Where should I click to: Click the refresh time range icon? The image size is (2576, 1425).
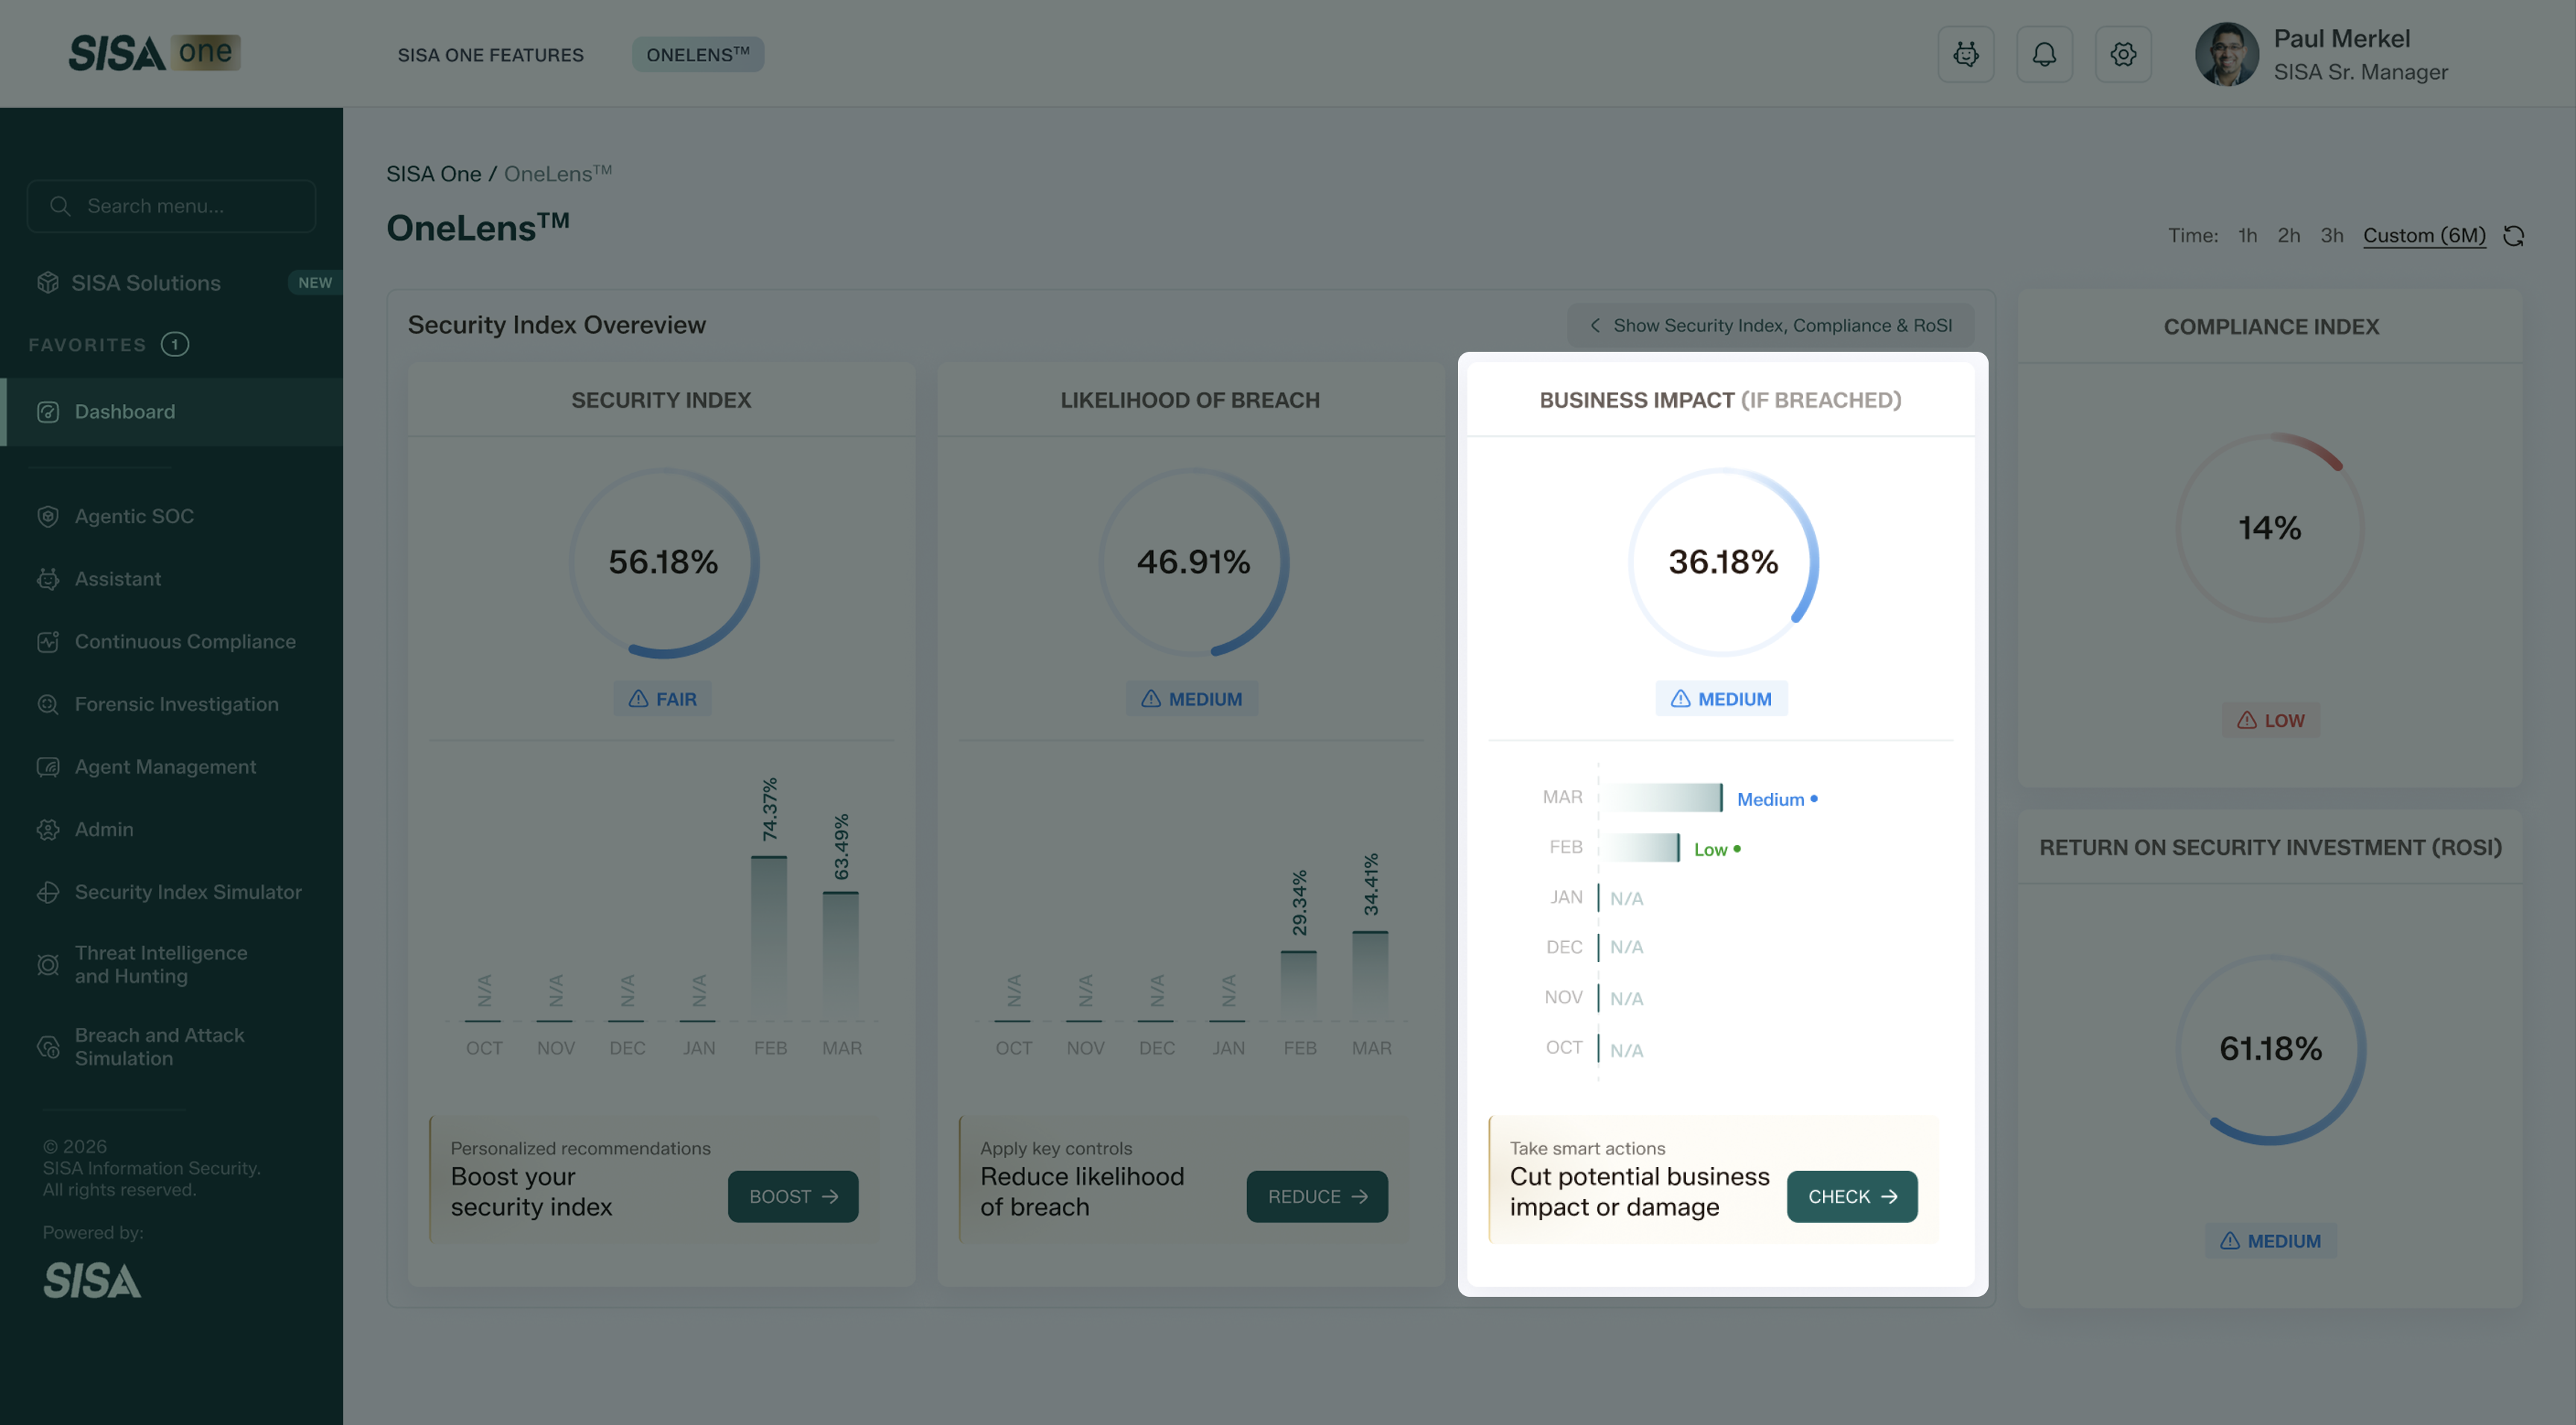(x=2513, y=236)
